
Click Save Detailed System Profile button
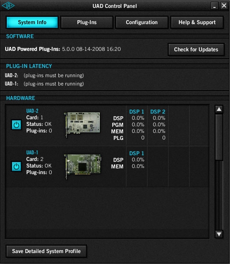pyautogui.click(x=46, y=251)
